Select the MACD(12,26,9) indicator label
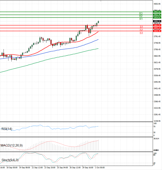This screenshot has height=170, width=162. pyautogui.click(x=11, y=145)
